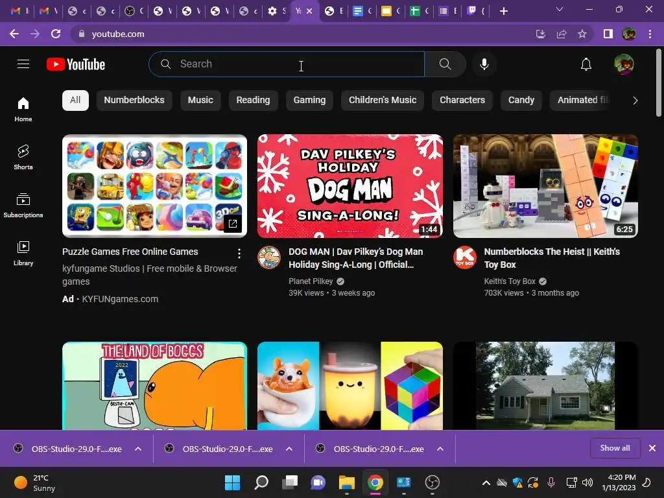Open the weather widget showing 21°C Sunny
Viewport: 664px width, 498px height.
pos(35,482)
